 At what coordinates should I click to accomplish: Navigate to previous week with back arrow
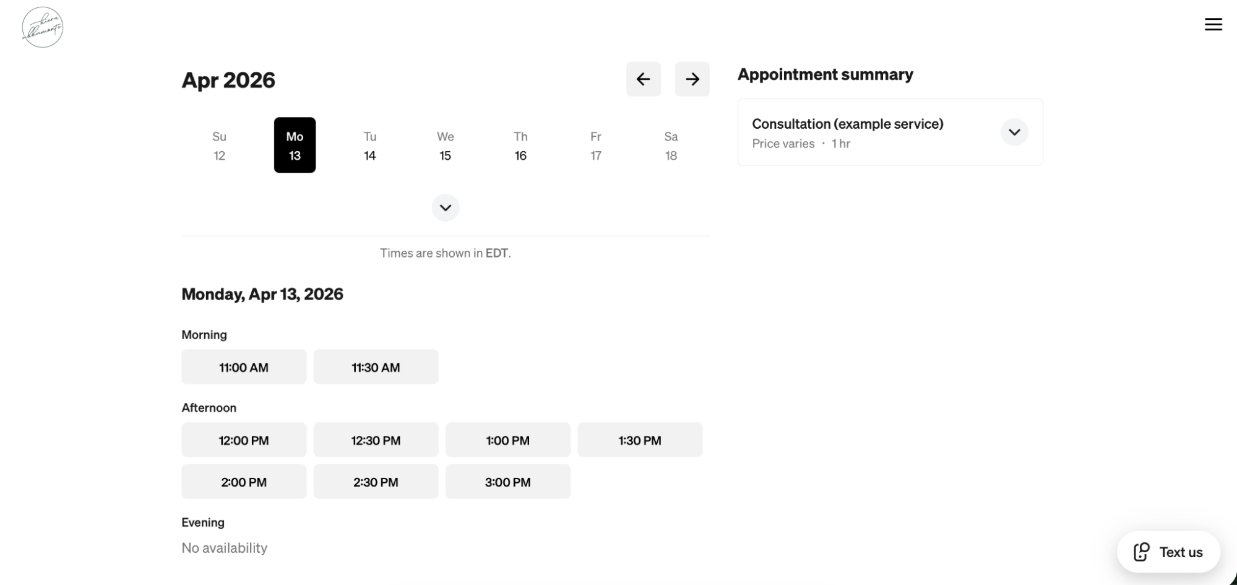coord(643,79)
